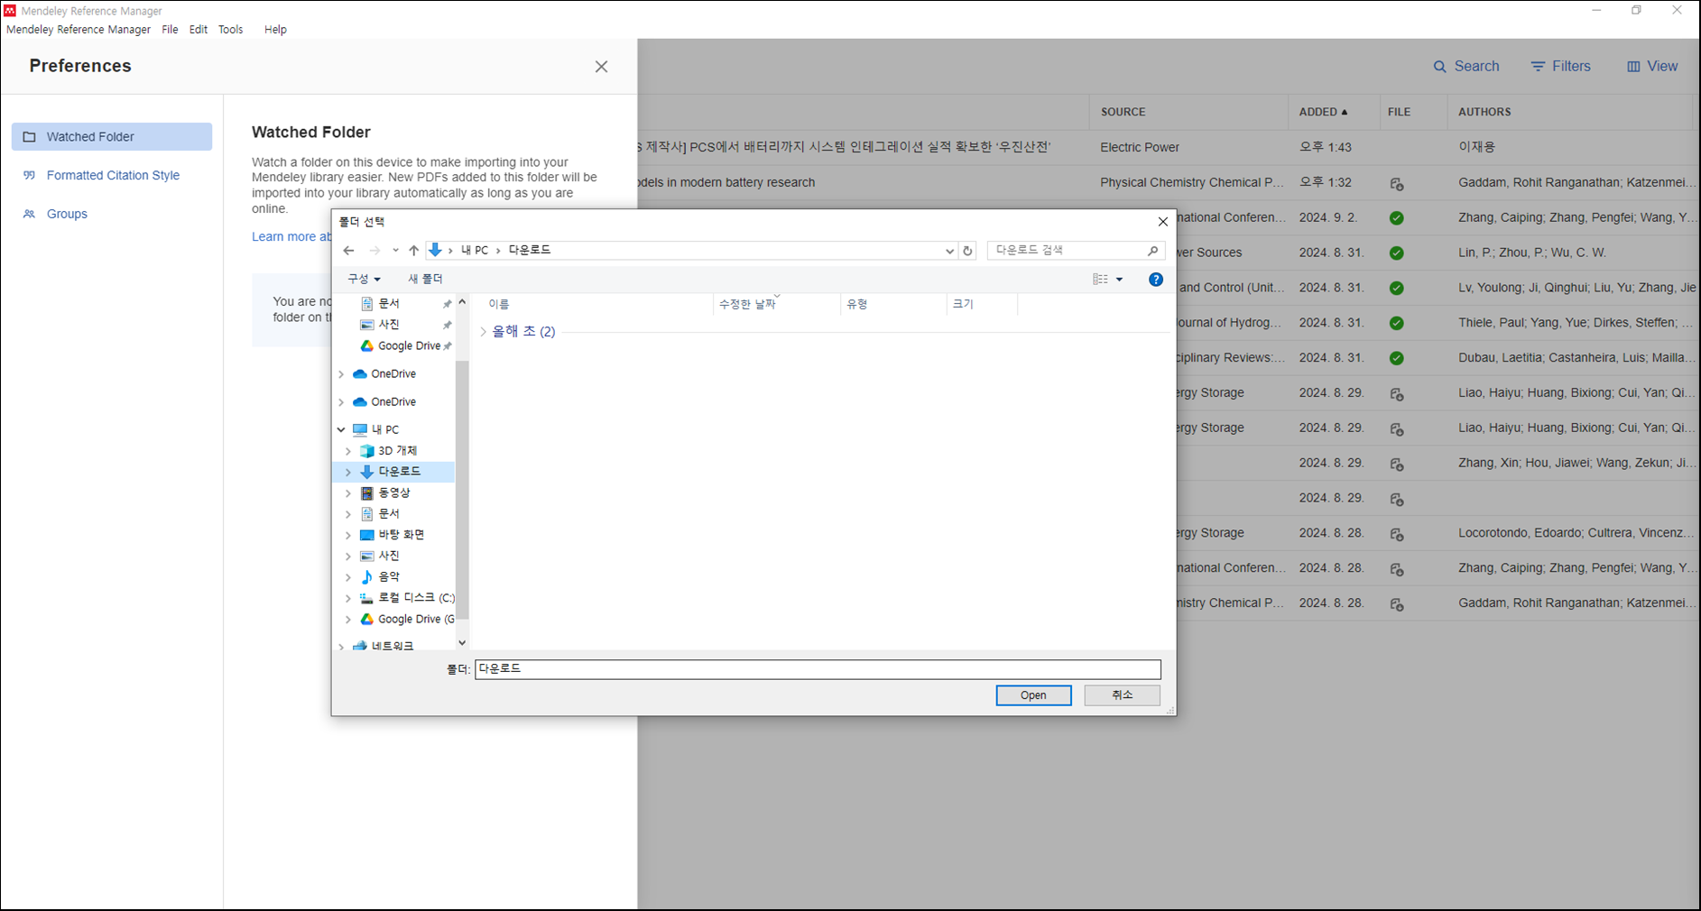
Task: Select Watched Folder preferences tab
Action: 112,137
